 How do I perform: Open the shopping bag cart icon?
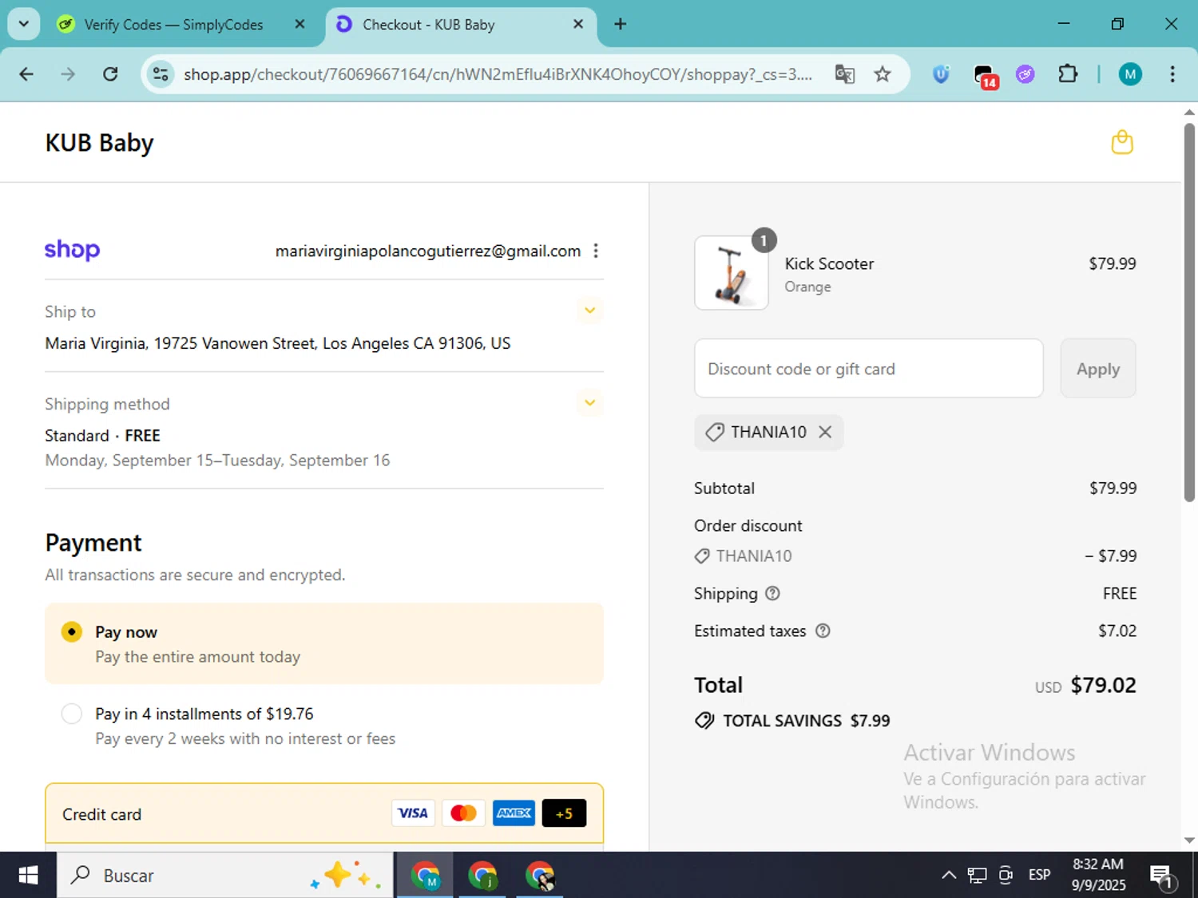(1122, 142)
